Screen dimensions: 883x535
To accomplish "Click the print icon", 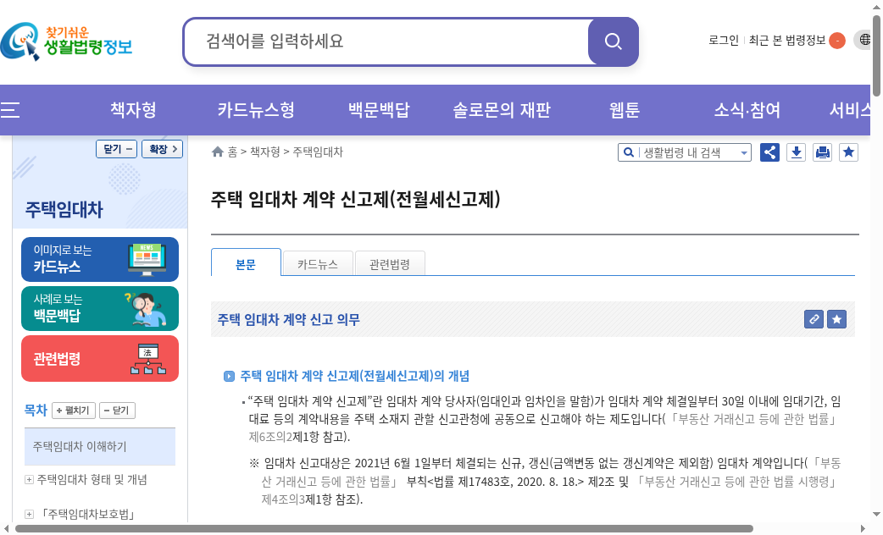I will tap(822, 152).
